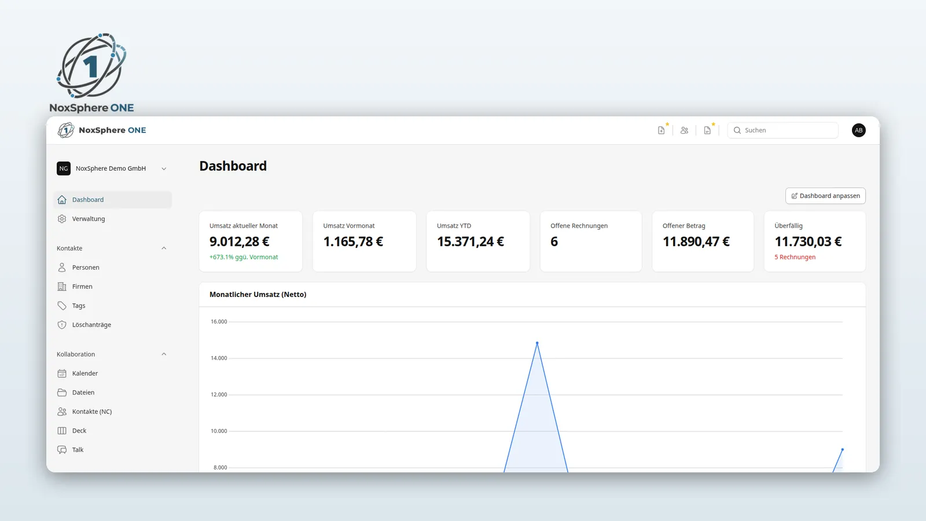Click the Offene Rechnungen card value 6
926x521 pixels.
coord(554,241)
